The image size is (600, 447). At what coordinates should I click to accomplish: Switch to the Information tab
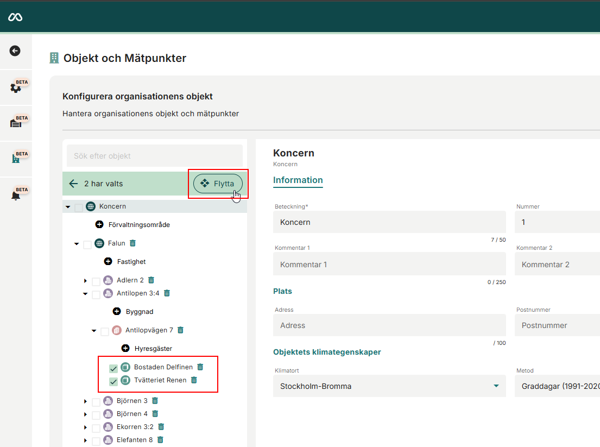point(298,180)
